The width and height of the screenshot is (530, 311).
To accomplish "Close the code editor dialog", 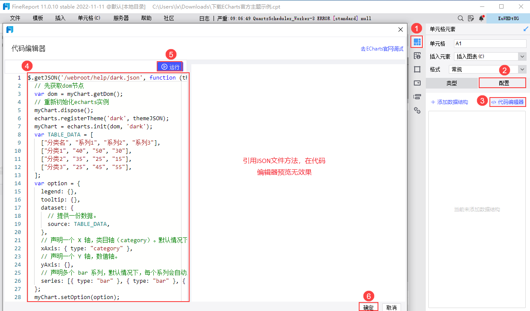I will click(400, 30).
